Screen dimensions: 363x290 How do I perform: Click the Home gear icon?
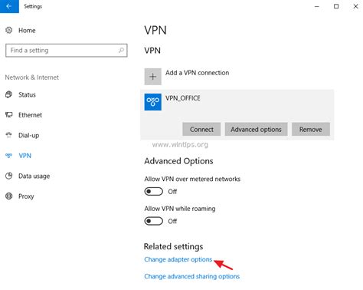(9, 30)
